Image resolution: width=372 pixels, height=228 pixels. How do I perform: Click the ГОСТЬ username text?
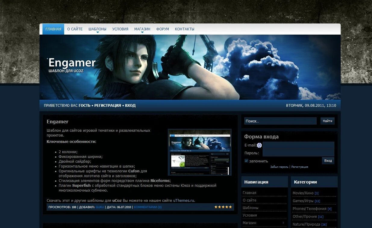click(84, 106)
